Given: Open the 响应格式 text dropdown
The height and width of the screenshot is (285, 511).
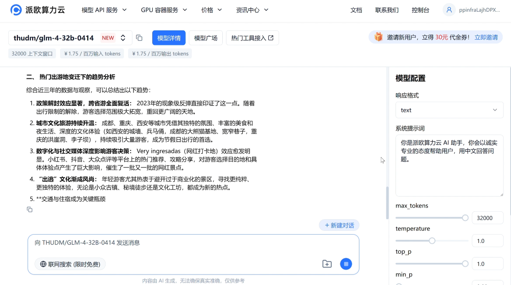Looking at the screenshot, I should click(x=449, y=110).
